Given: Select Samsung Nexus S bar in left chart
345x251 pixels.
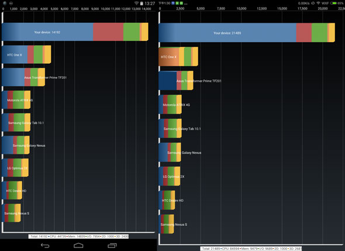Looking at the screenshot, I should (x=11, y=213).
